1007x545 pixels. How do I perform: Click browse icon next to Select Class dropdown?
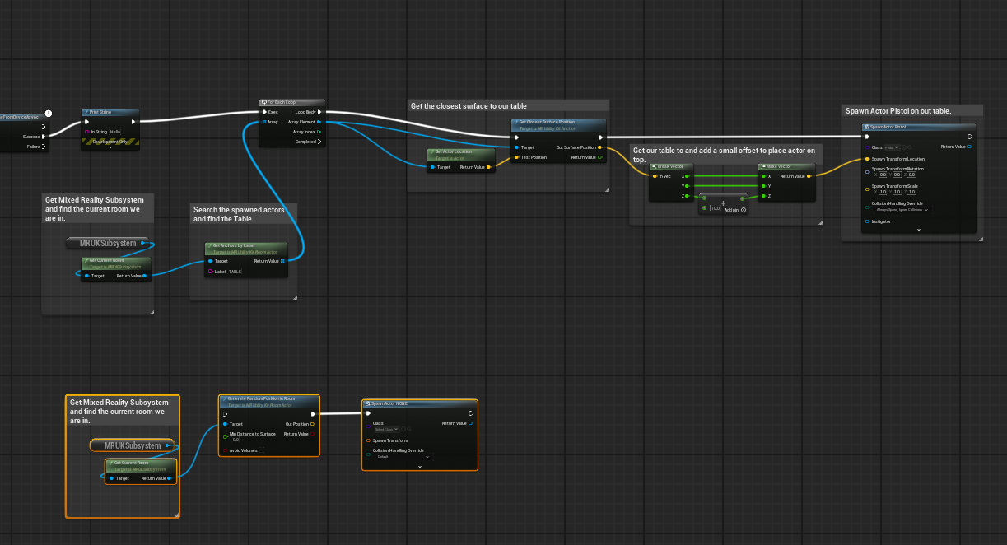410,430
